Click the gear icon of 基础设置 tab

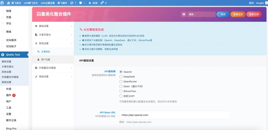(x=36, y=26)
